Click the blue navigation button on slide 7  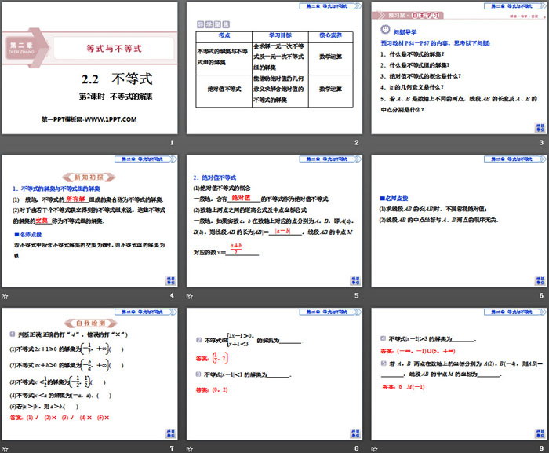tap(171, 434)
